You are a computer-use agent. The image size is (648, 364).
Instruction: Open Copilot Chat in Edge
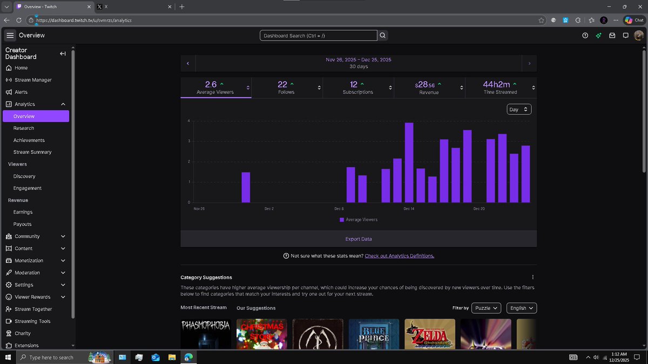tap(634, 20)
